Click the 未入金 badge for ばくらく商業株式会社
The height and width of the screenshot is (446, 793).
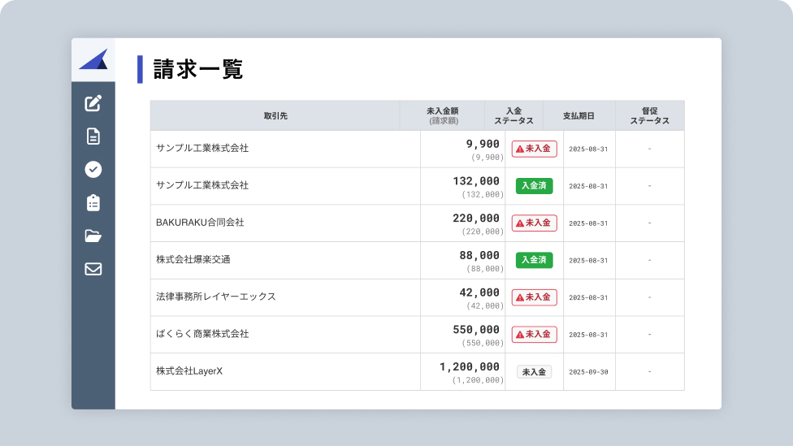[534, 334]
